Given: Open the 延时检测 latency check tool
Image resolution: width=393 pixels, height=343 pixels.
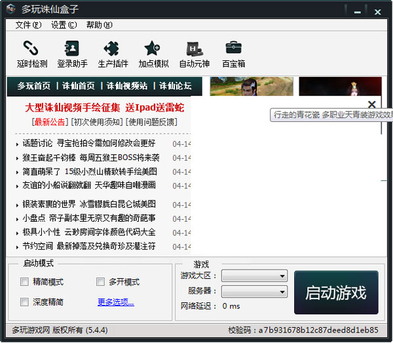Looking at the screenshot, I should click(32, 54).
